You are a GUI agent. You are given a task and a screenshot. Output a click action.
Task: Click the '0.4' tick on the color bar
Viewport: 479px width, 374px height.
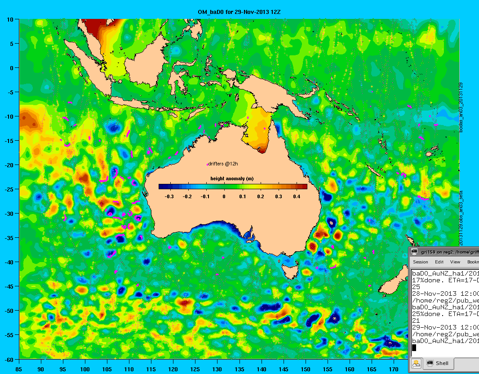pos(297,196)
